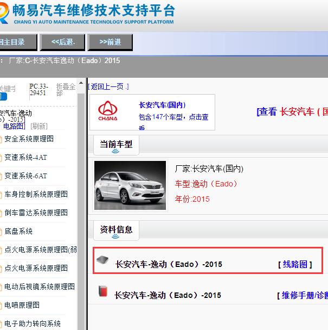This screenshot has height=330, width=328.
Task: Click the white Eado car thumbnail
Action: click(130, 185)
